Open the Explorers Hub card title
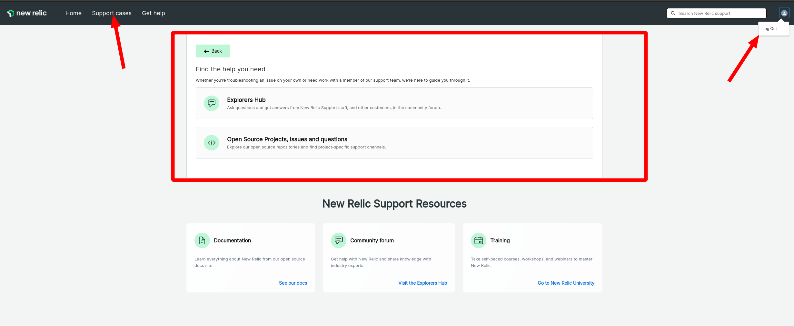Image resolution: width=794 pixels, height=326 pixels. pyautogui.click(x=246, y=100)
